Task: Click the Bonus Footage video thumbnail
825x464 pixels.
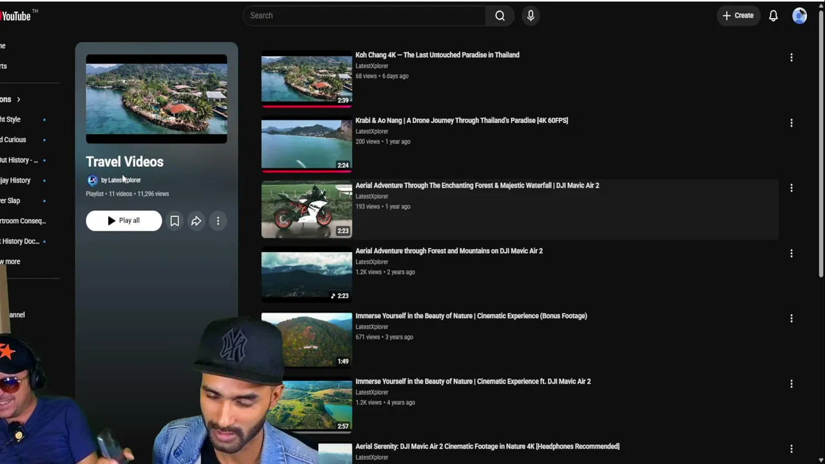Action: 307,341
